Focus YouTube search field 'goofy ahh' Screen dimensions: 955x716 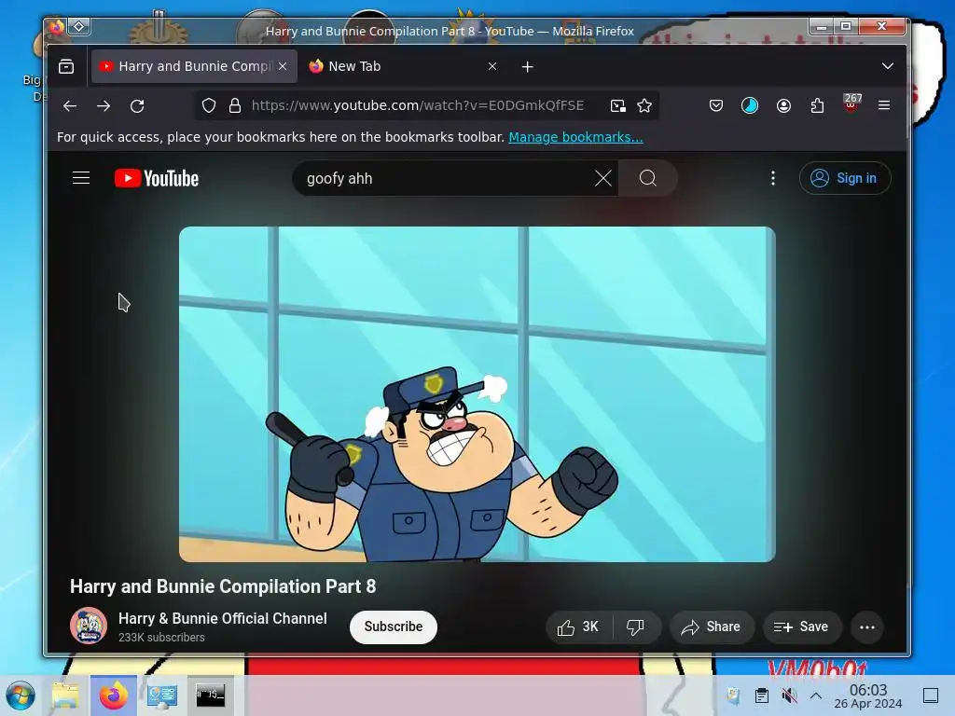coord(448,178)
